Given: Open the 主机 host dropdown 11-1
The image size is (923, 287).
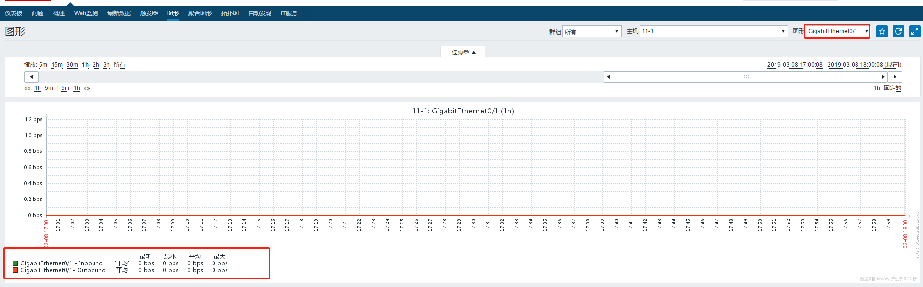Looking at the screenshot, I should coord(713,31).
